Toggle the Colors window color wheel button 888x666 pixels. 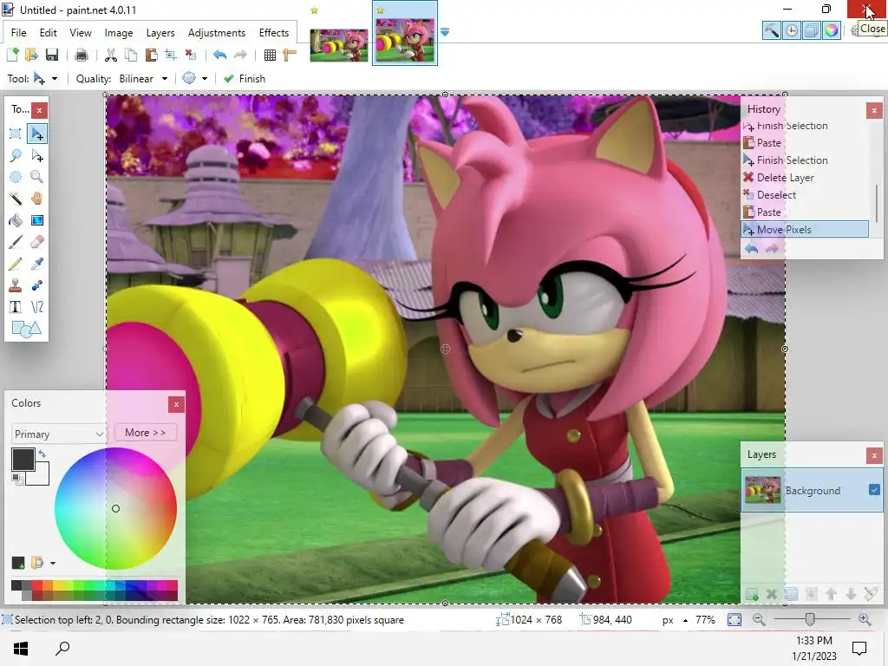pos(832,30)
